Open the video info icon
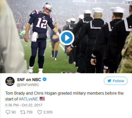This screenshot has height=118, width=132. click(129, 3)
